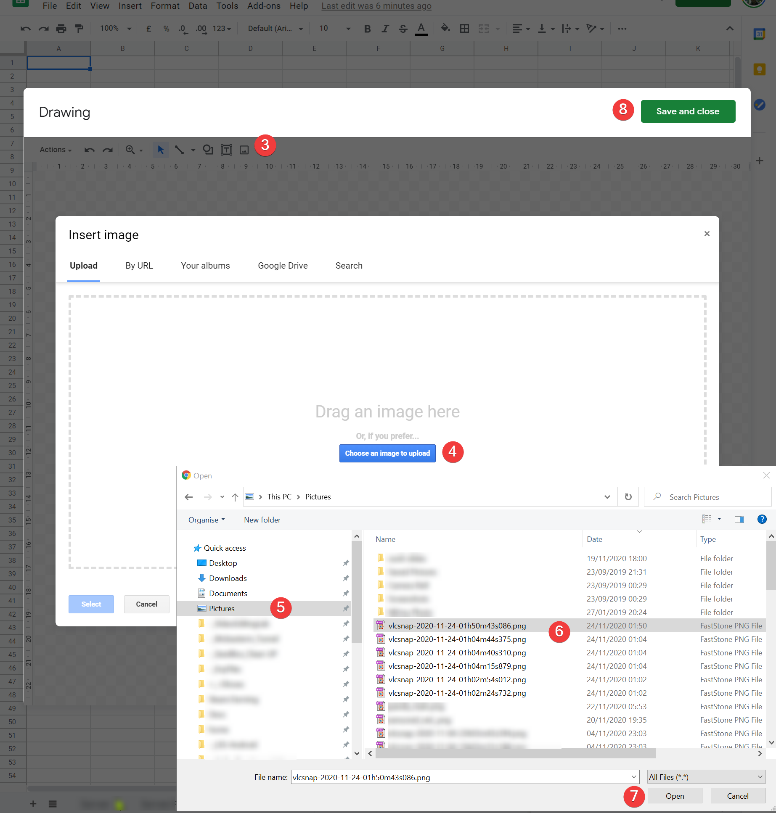Open Google Calendar side panel icon
Image resolution: width=776 pixels, height=813 pixels.
[x=759, y=34]
